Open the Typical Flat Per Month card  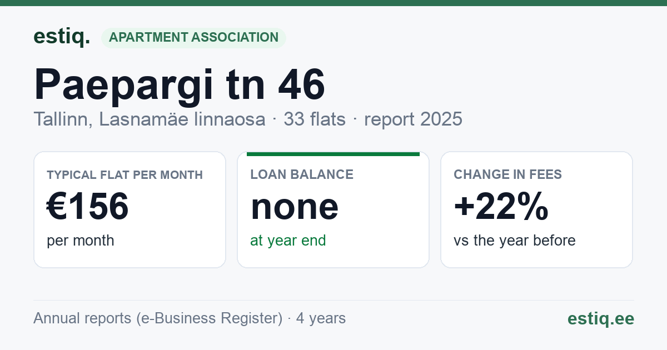tap(130, 209)
